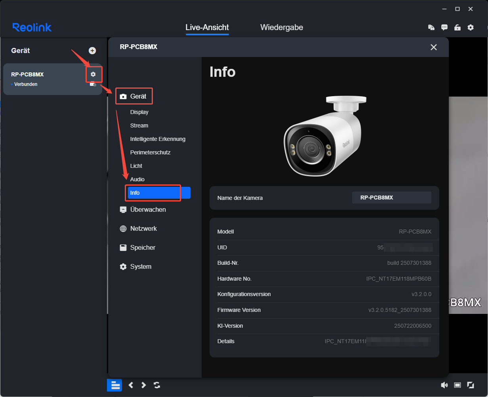Screen dimensions: 488x397
Task: Click the disk icon beside Speicher
Action: 123,247
